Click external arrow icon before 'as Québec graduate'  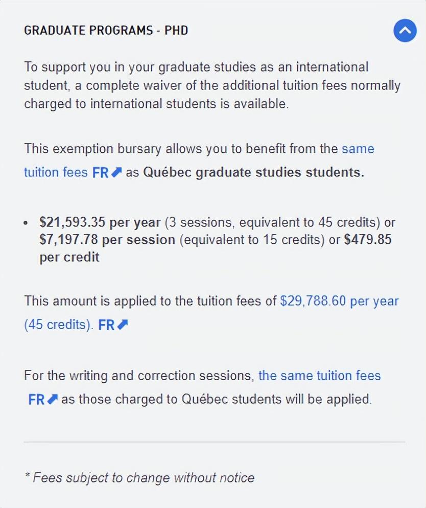(116, 172)
